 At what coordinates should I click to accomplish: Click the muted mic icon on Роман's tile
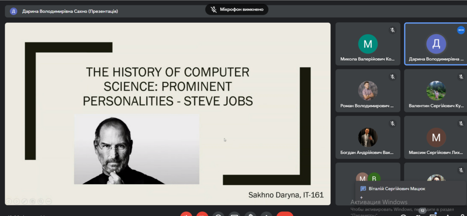[392, 77]
